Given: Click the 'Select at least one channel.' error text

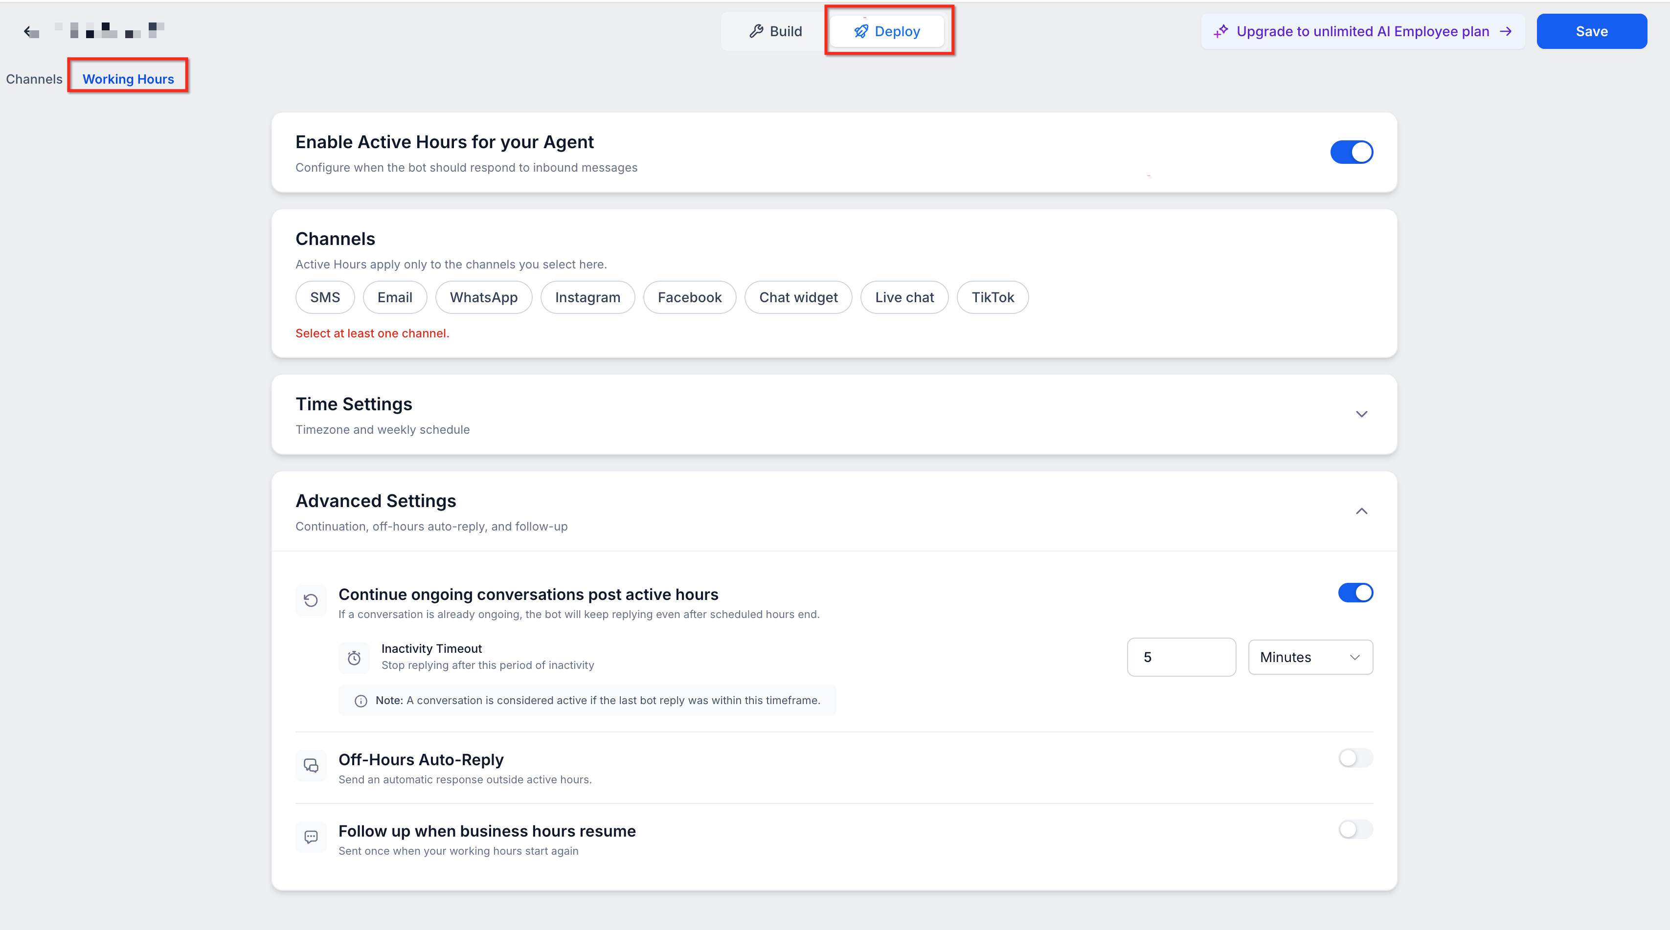Looking at the screenshot, I should pos(372,333).
